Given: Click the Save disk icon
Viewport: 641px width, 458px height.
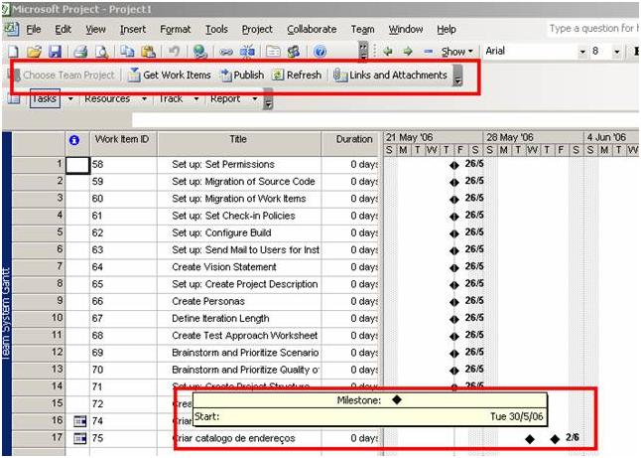Looking at the screenshot, I should 56,52.
